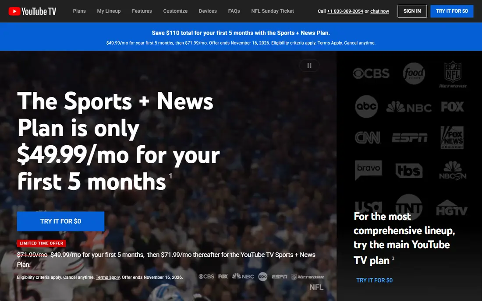
Task: Click the small FOX logo in the hero footer
Action: pyautogui.click(x=223, y=276)
